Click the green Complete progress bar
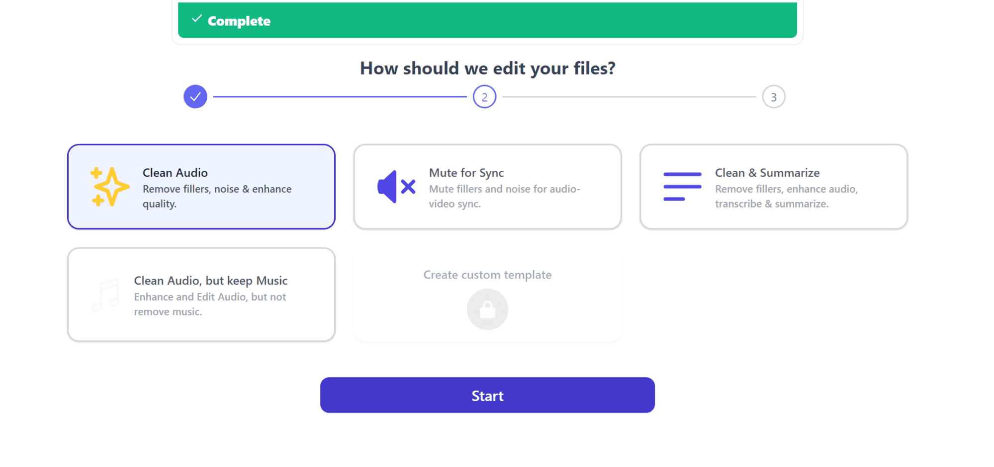The image size is (994, 467). click(487, 20)
